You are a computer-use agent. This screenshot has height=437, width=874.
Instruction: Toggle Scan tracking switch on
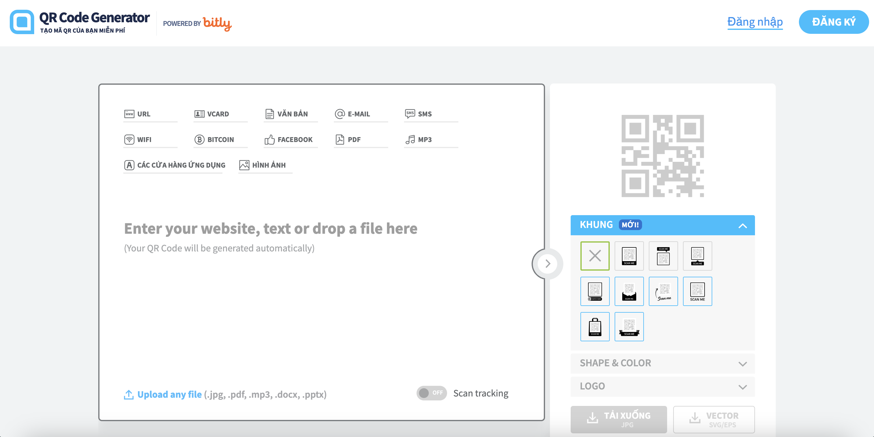(x=432, y=393)
